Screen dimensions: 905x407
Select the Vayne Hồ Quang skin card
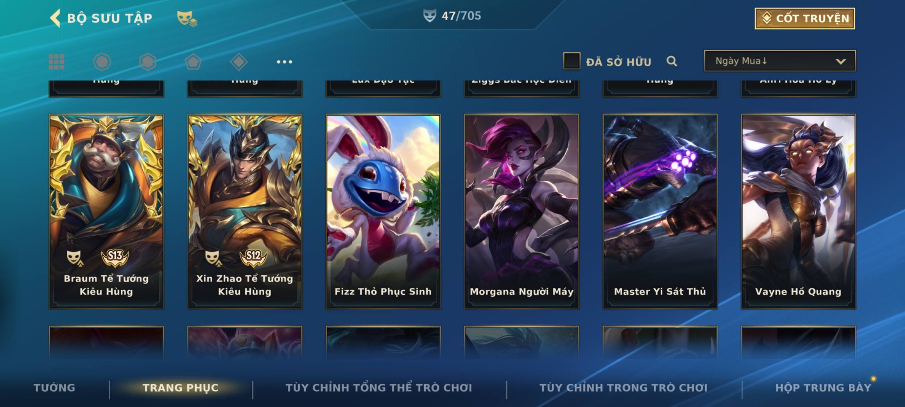coord(798,211)
